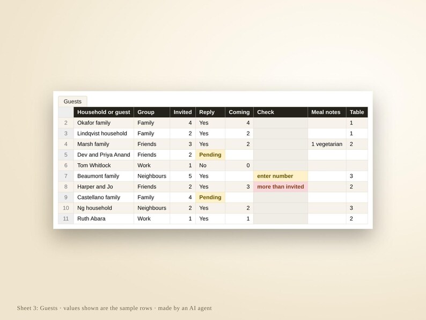Click the Castellano family cell
This screenshot has width=426, height=320.
click(104, 198)
